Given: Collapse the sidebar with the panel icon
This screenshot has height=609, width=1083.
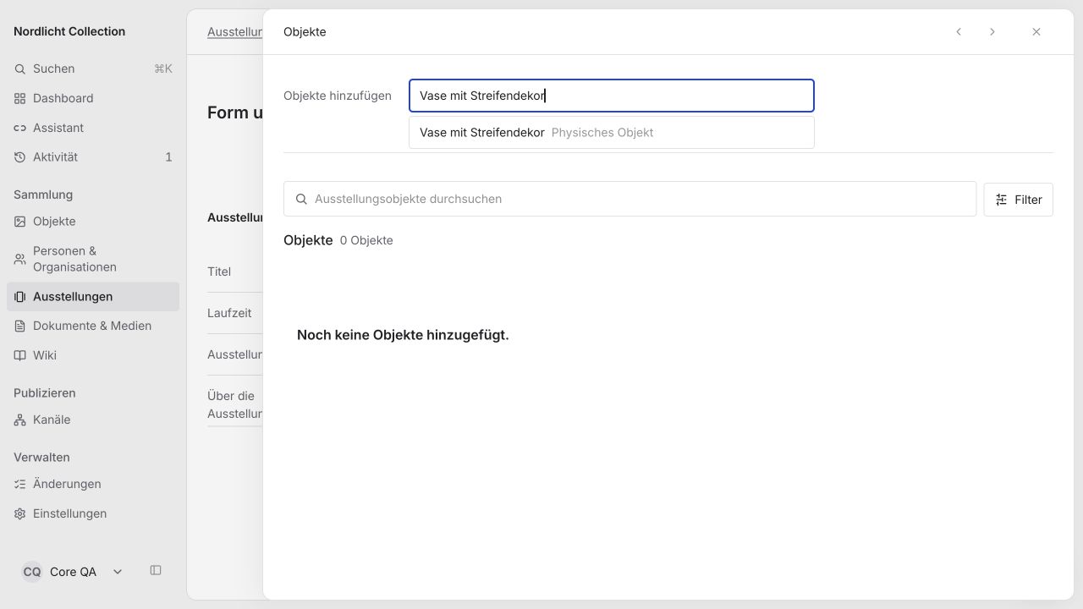Looking at the screenshot, I should tap(156, 571).
